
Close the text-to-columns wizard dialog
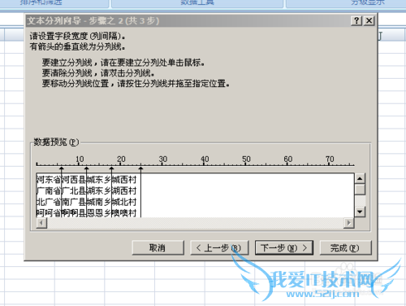click(x=369, y=20)
